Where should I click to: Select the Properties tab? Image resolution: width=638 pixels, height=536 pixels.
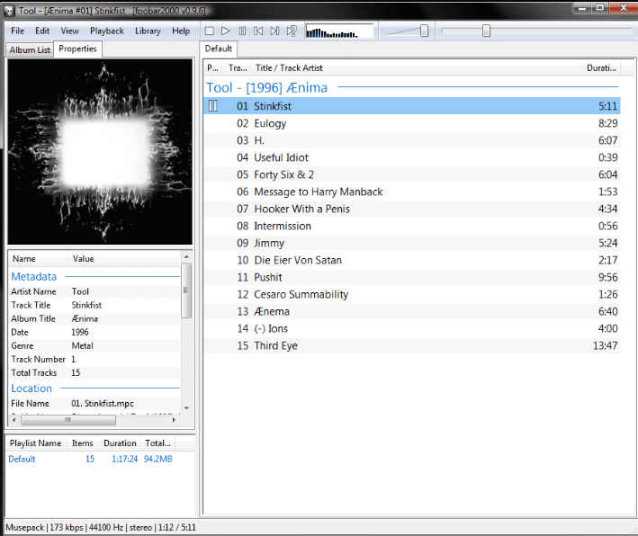77,49
